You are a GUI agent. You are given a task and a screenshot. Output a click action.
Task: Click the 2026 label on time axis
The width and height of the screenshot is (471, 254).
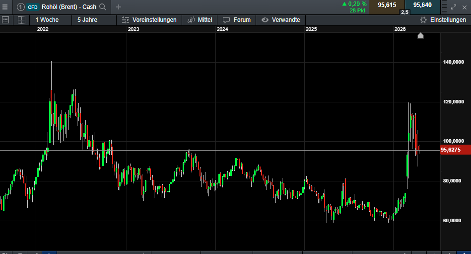pyautogui.click(x=400, y=29)
